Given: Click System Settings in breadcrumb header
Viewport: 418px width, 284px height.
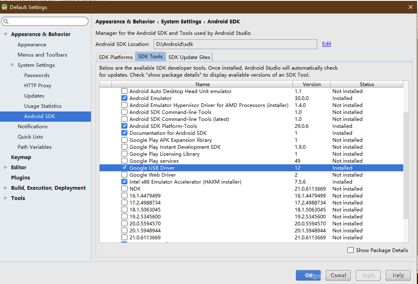Looking at the screenshot, I should pyautogui.click(x=181, y=22).
